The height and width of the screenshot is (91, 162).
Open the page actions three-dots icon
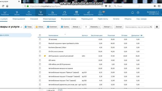pos(102,6)
